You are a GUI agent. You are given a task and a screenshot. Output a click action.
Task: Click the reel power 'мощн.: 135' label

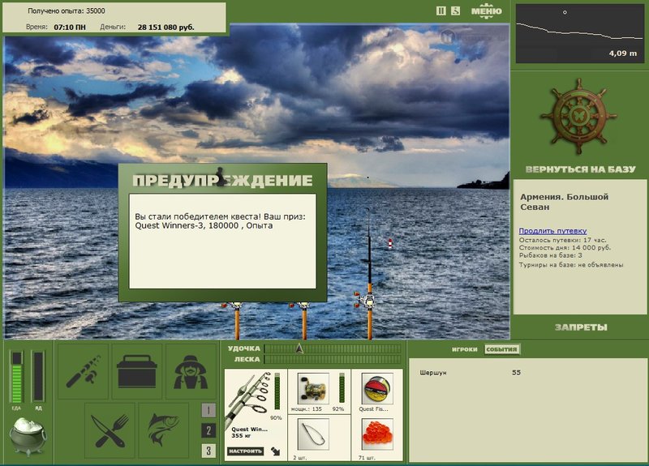[x=307, y=409]
